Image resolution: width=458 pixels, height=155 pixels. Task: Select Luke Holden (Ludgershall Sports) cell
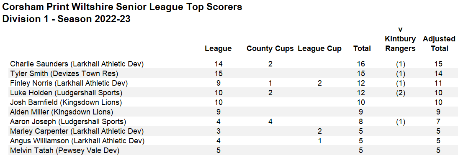tap(66, 93)
